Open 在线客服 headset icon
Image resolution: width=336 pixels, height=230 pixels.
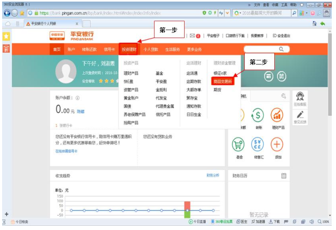point(300,96)
